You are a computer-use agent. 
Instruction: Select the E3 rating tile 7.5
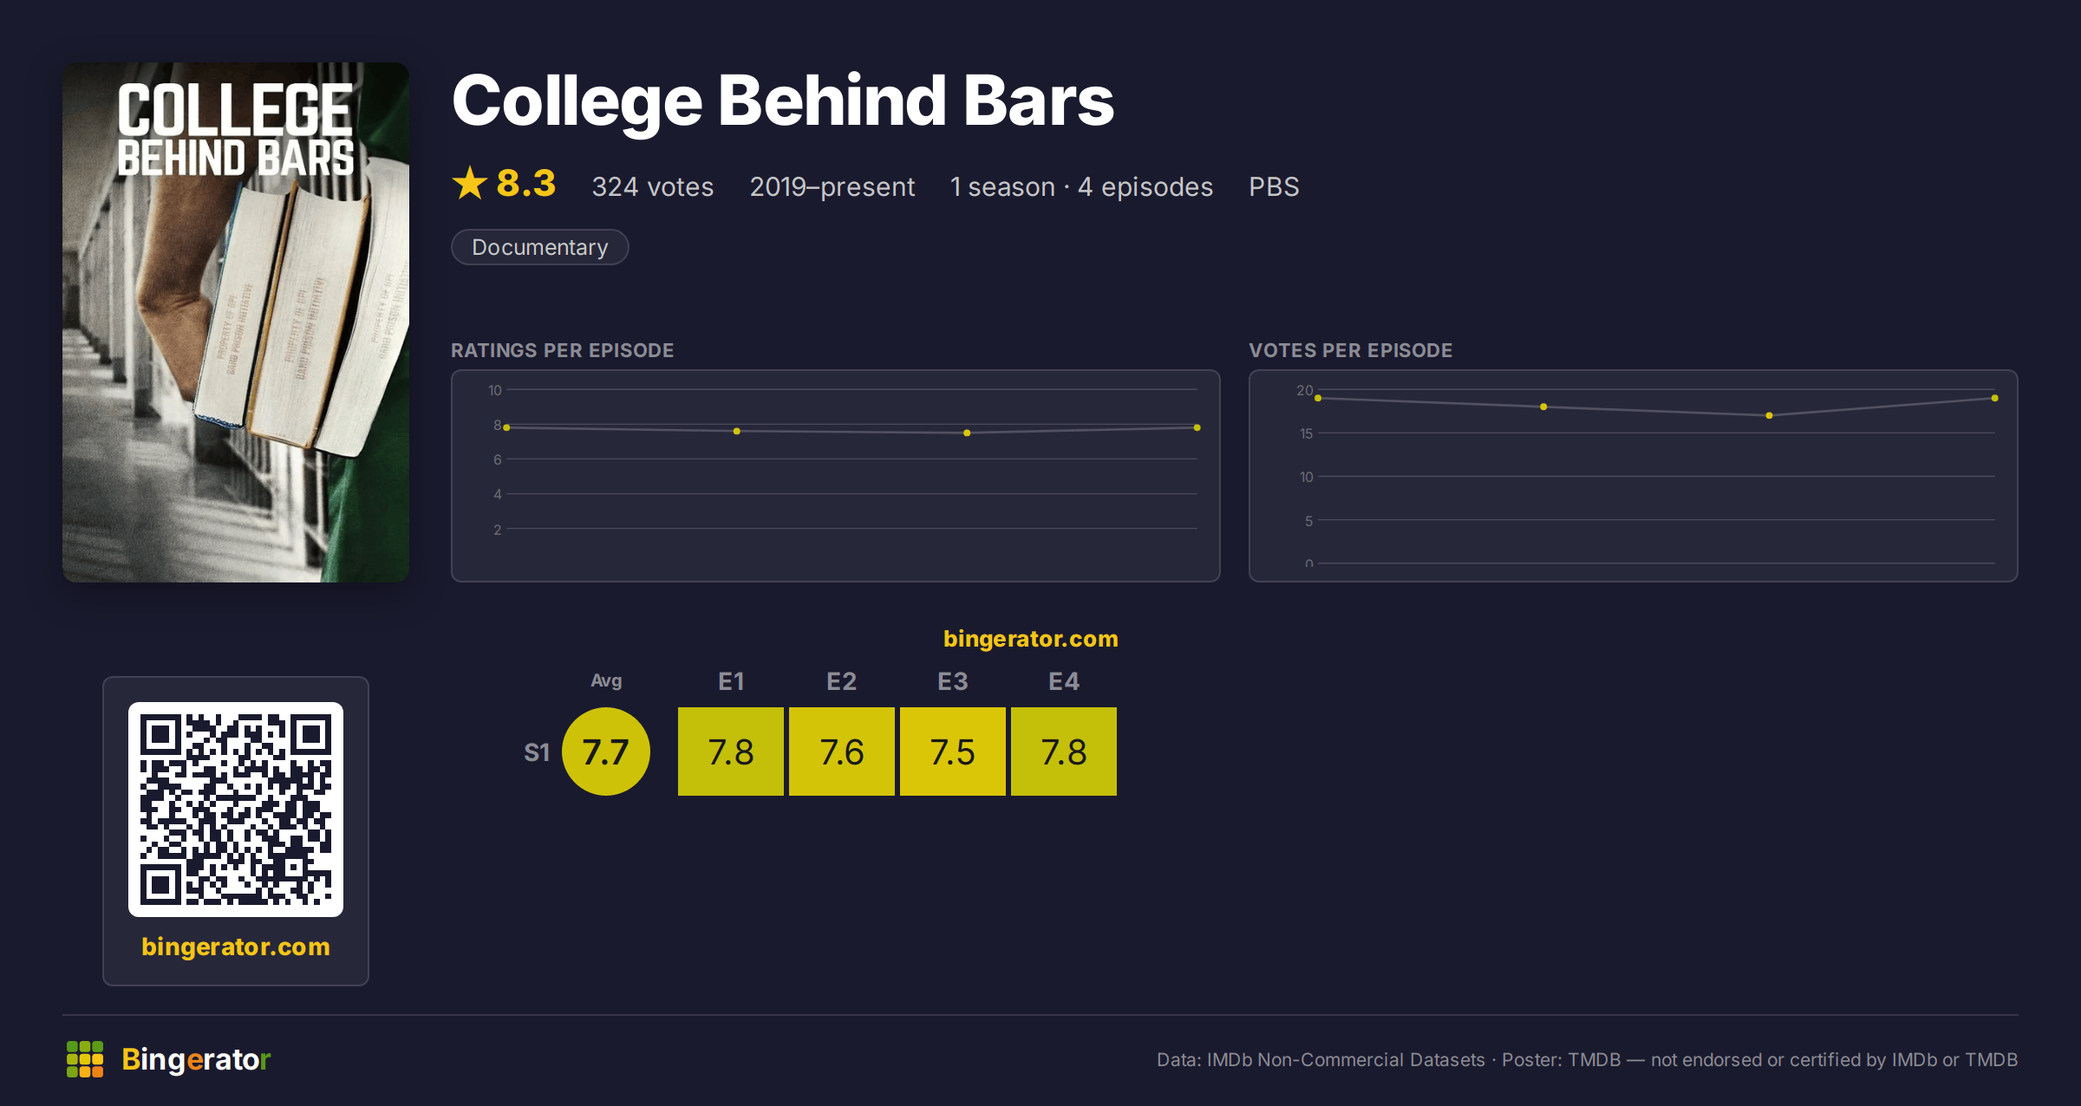point(953,751)
